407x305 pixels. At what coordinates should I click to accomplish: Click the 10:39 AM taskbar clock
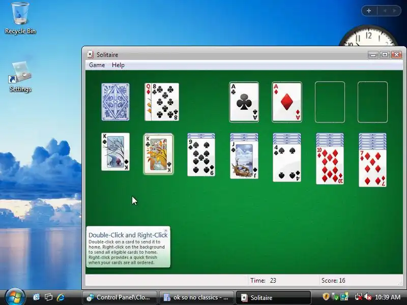(388, 297)
